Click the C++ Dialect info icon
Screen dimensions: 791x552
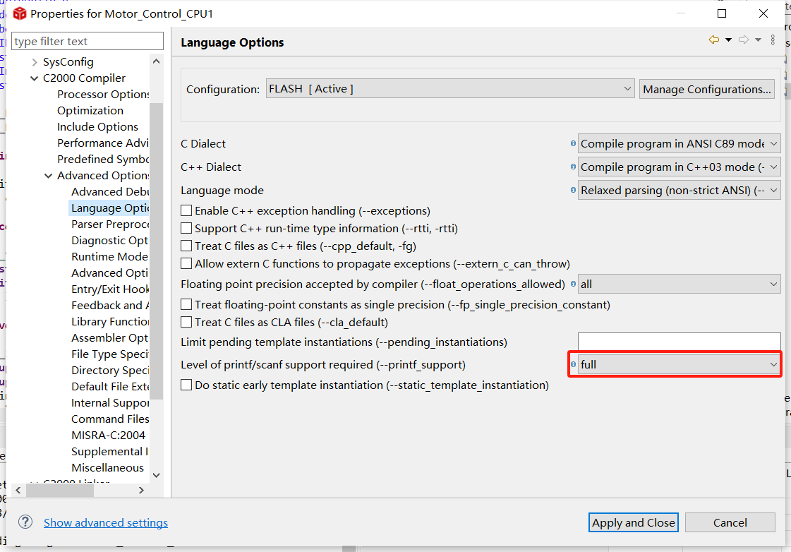coord(573,167)
